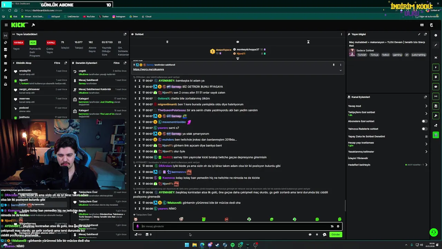Collapse the top gifters leaderboard arrow
442x249 pixels.
[238, 58]
